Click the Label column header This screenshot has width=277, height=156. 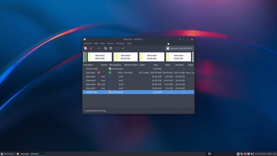[x=142, y=65]
